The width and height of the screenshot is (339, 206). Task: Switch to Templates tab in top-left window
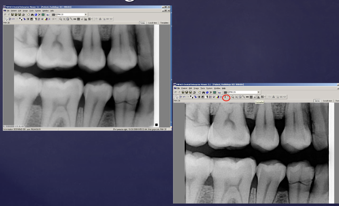(x=164, y=23)
